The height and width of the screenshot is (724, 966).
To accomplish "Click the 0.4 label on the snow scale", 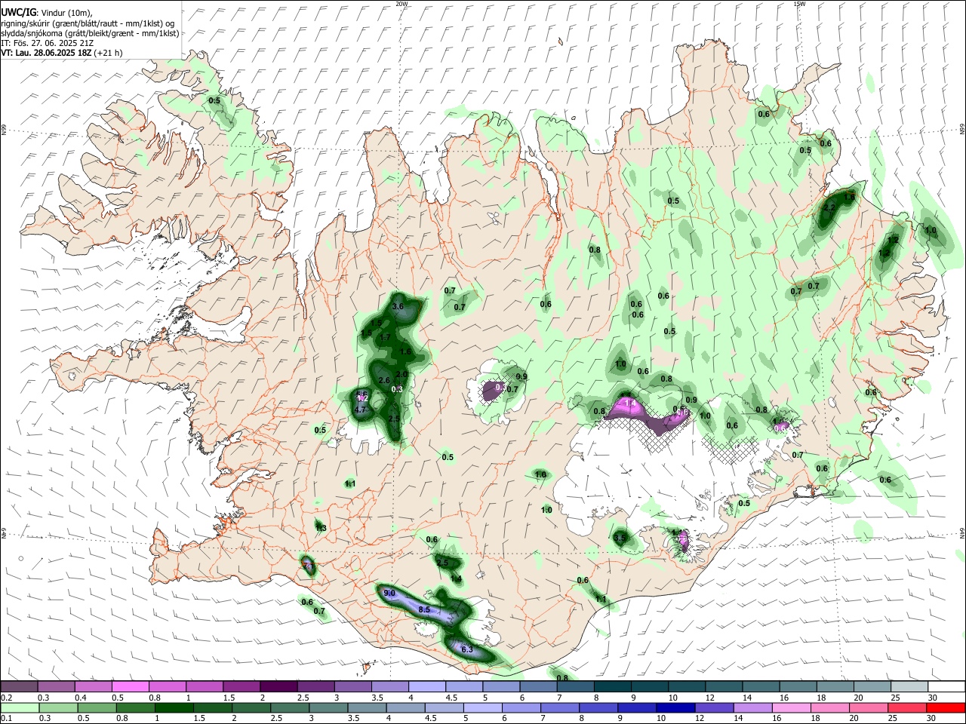I will pyautogui.click(x=81, y=698).
